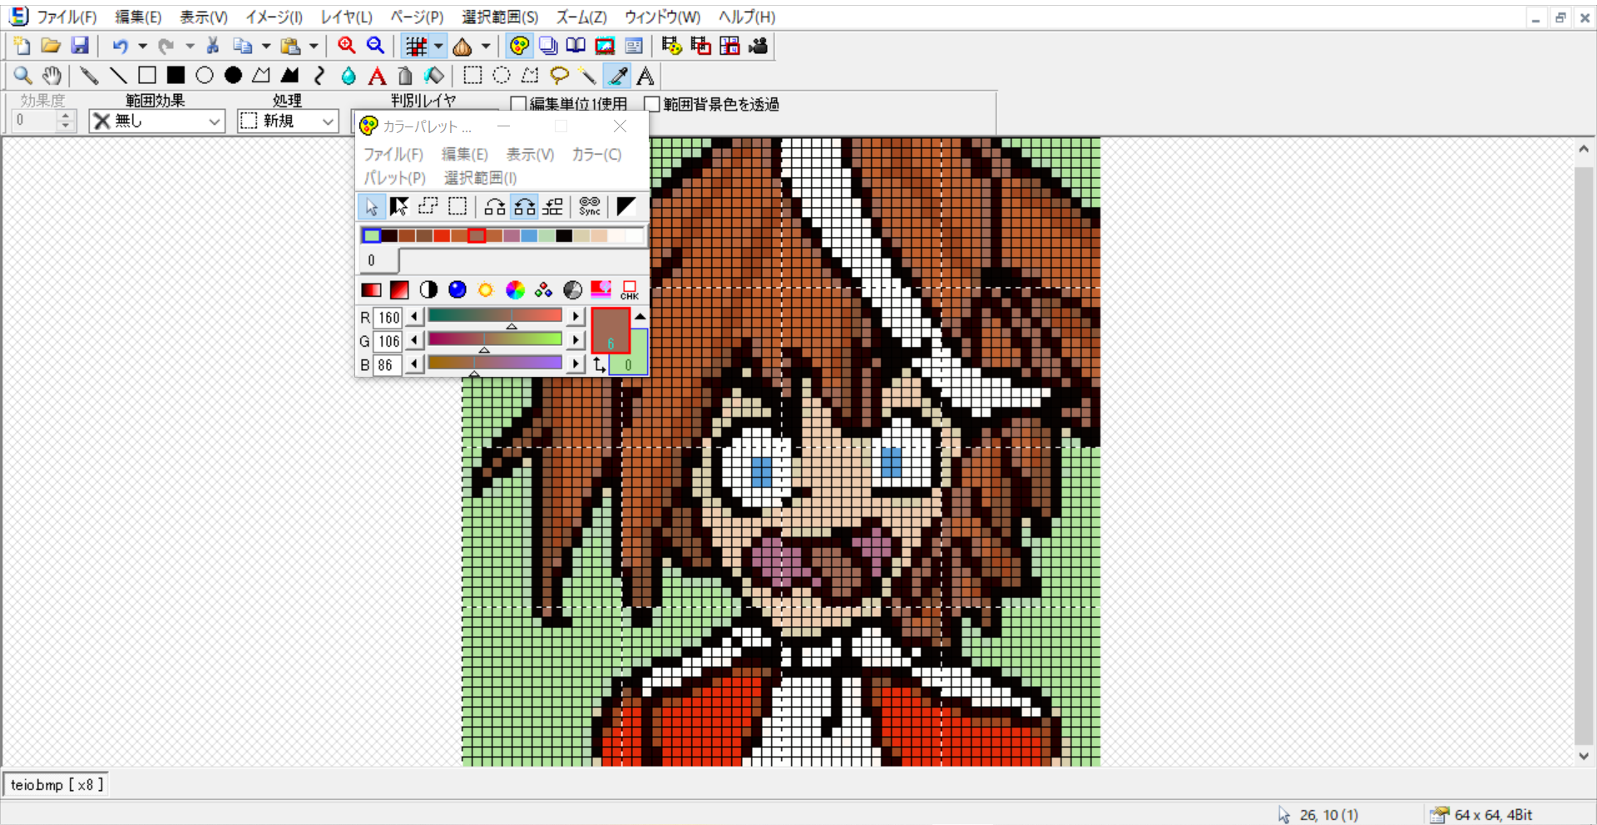Image resolution: width=1597 pixels, height=825 pixels.
Task: Open the ズーム(Z) menu
Action: 581,17
